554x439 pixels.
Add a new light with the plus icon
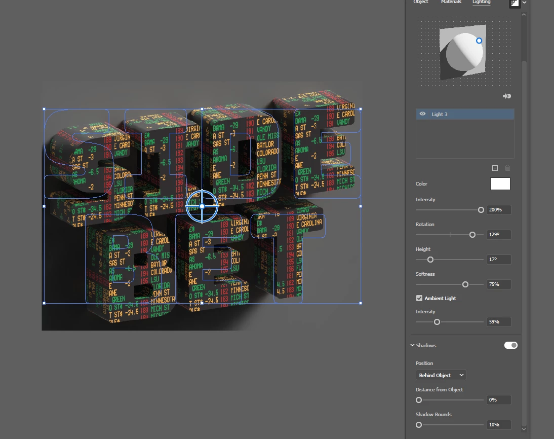(495, 168)
